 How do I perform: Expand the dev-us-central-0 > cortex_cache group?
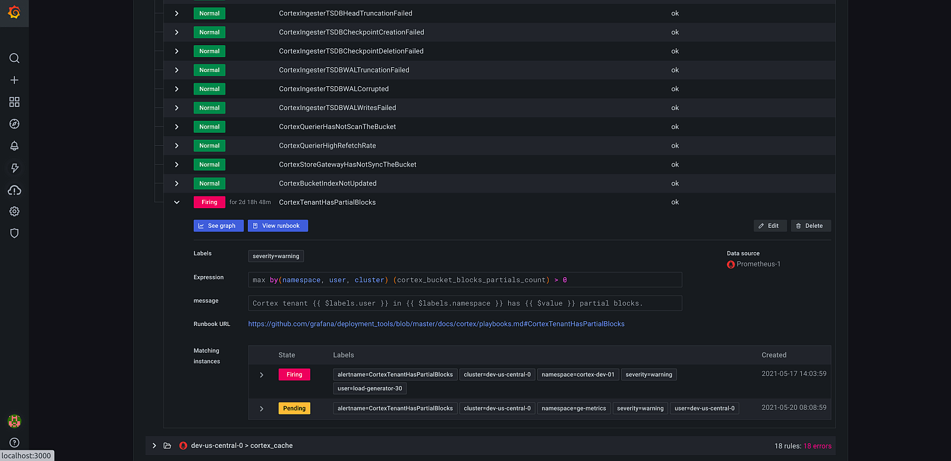click(x=154, y=446)
